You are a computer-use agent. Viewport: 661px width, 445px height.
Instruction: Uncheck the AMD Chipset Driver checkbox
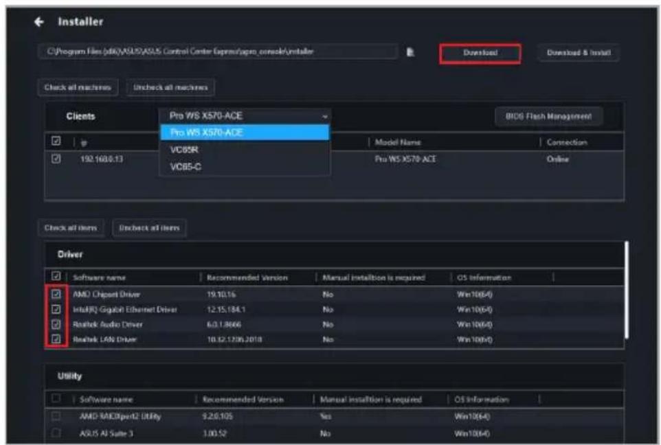(x=56, y=294)
